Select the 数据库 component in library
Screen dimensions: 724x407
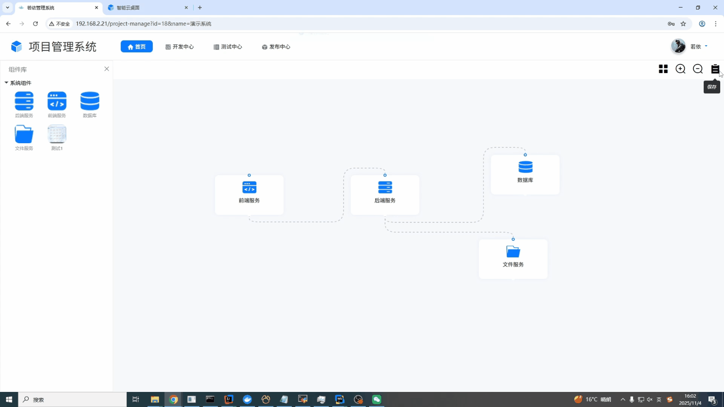[90, 101]
